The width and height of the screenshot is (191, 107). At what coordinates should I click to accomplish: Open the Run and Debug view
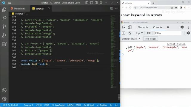(x=4, y=35)
